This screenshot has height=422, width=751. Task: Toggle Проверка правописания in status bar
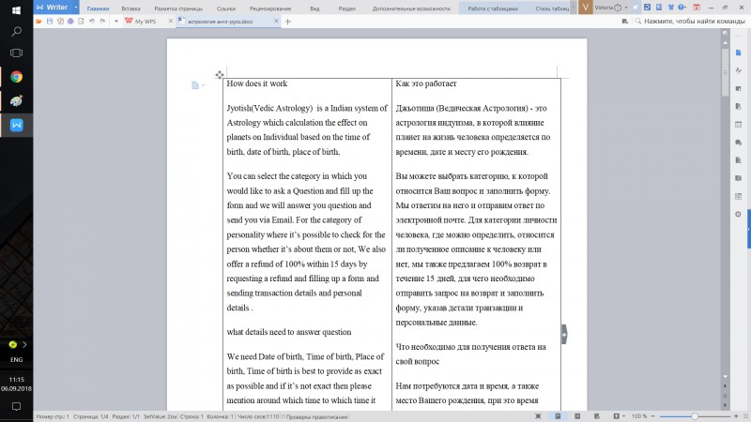(315, 416)
